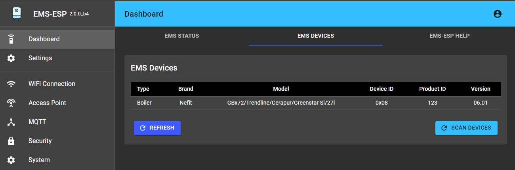Click the Access Point antenna icon
This screenshot has width=515, height=170.
point(11,103)
